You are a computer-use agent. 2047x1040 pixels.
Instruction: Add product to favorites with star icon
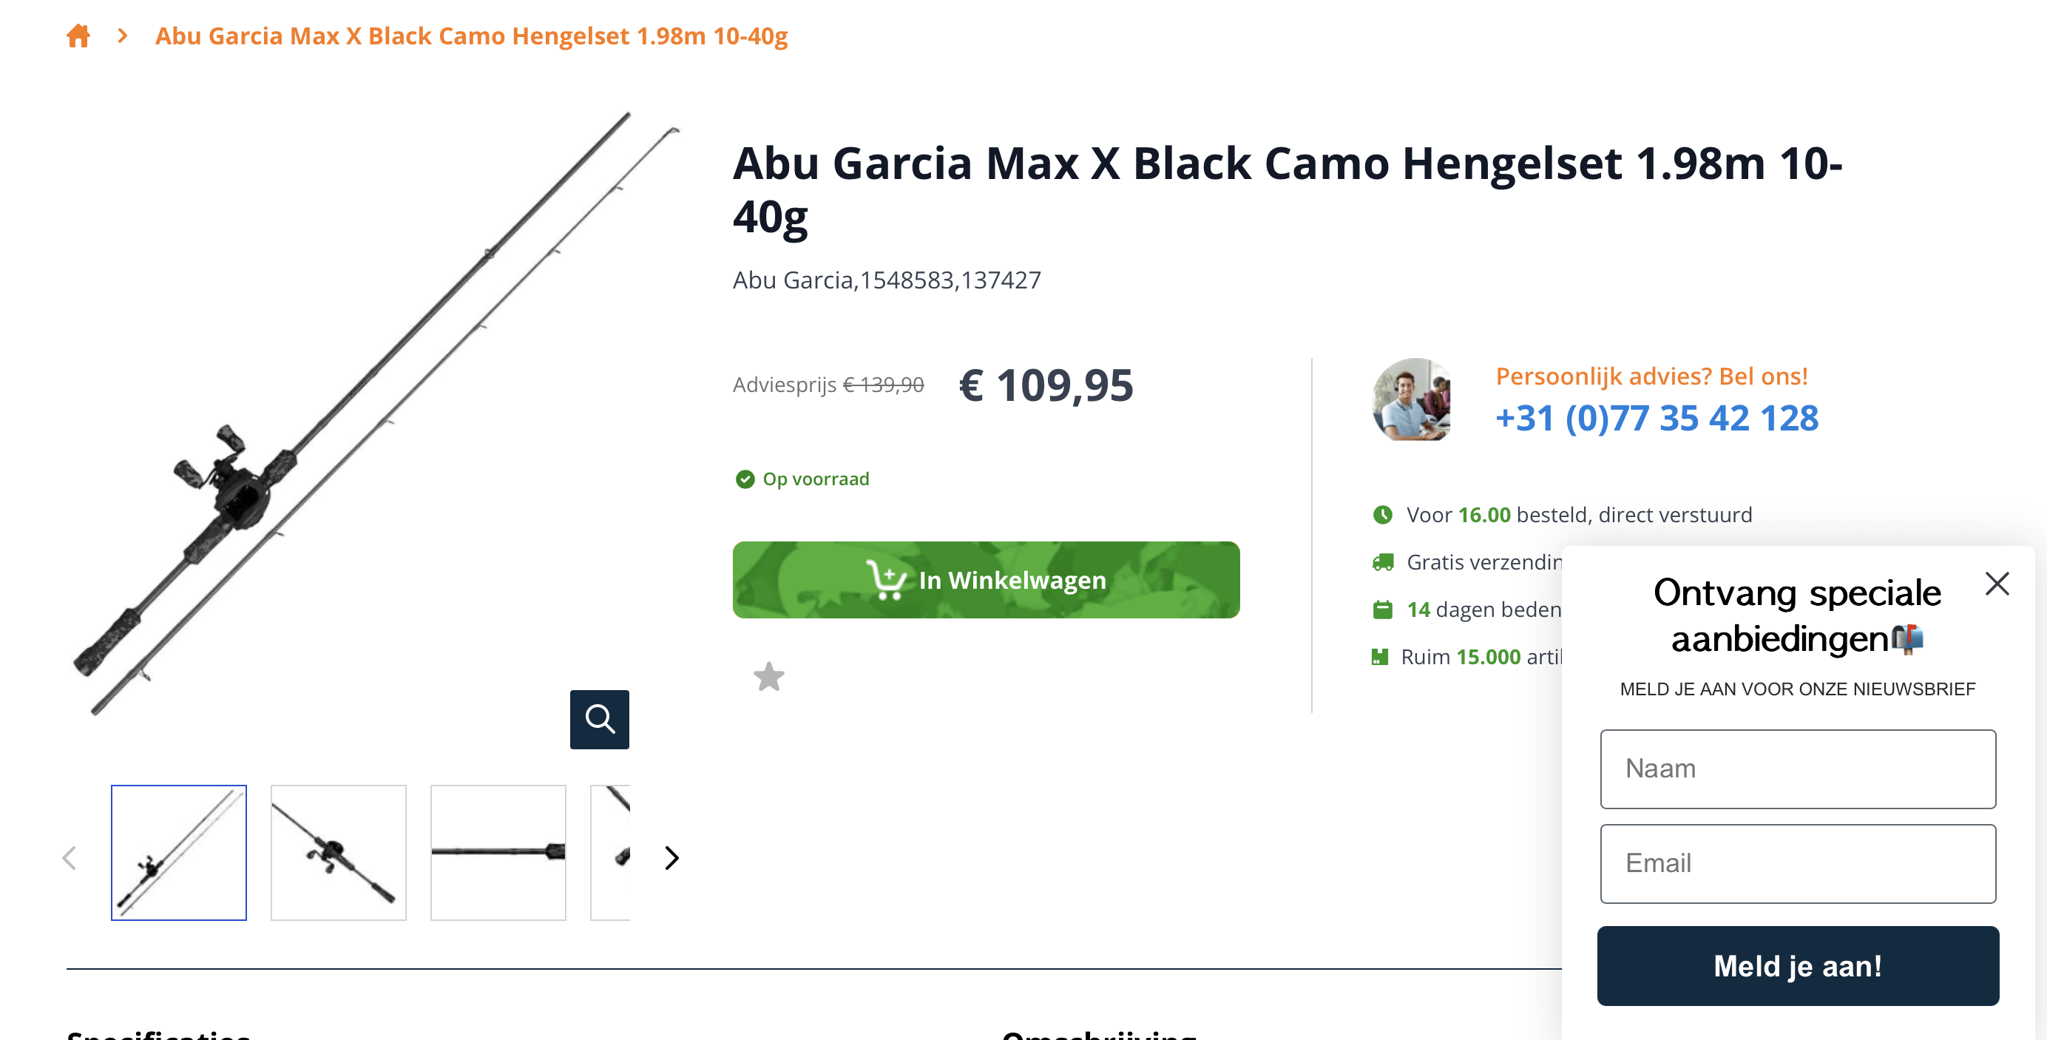[x=768, y=677]
